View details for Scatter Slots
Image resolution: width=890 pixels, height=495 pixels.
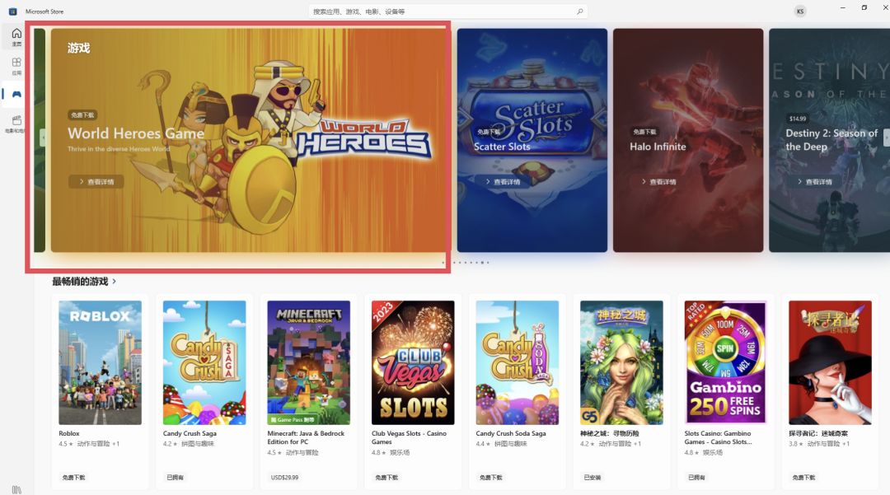503,181
